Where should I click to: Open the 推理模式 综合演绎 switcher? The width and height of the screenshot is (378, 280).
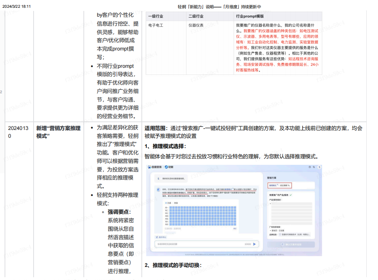pos(279,185)
